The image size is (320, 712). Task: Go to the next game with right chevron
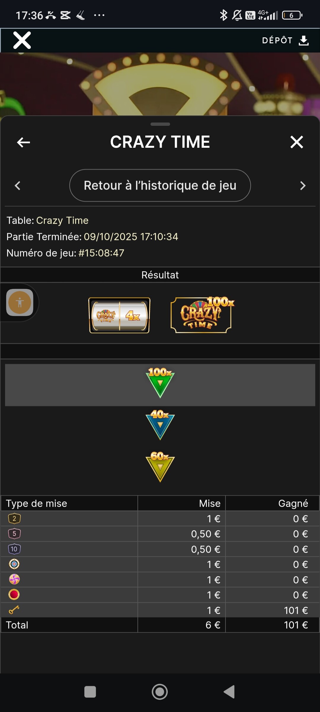[303, 186]
